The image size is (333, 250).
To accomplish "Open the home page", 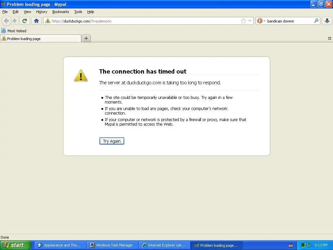I will [36, 21].
